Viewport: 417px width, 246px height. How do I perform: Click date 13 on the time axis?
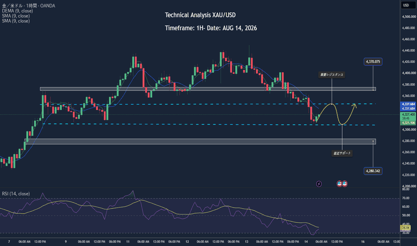(x=247, y=242)
